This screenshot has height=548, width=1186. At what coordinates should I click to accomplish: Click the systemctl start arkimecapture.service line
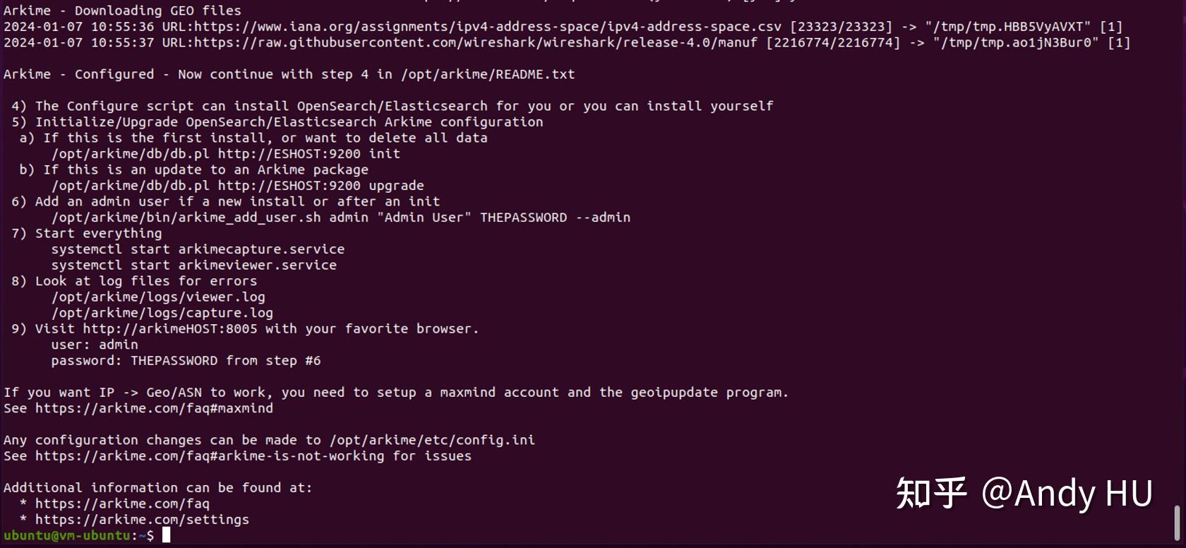pos(198,249)
